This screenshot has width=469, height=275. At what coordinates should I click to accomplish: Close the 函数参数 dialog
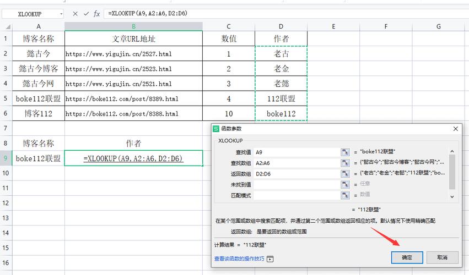coord(456,129)
